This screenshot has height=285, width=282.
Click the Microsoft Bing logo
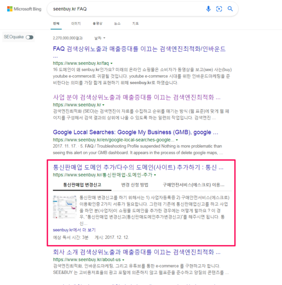coord(24,9)
